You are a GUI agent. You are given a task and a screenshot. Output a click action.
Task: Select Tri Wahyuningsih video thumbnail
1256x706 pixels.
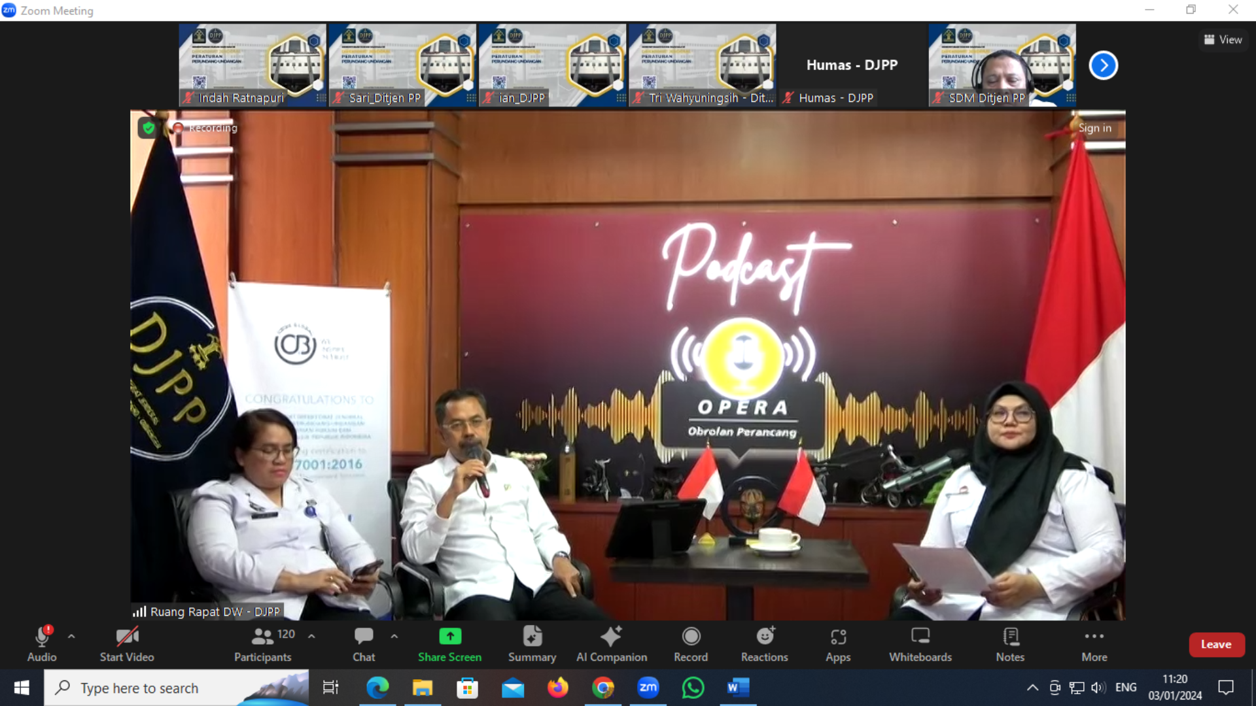pos(702,65)
